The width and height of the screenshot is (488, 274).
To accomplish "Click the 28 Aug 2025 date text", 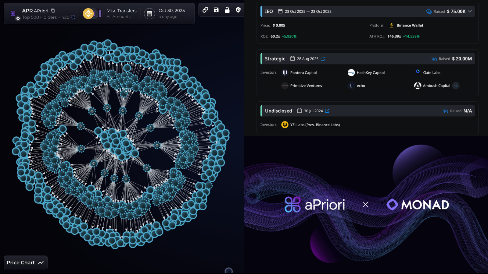I will 307,58.
